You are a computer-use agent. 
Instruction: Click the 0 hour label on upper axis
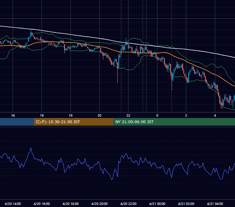coord(157,116)
